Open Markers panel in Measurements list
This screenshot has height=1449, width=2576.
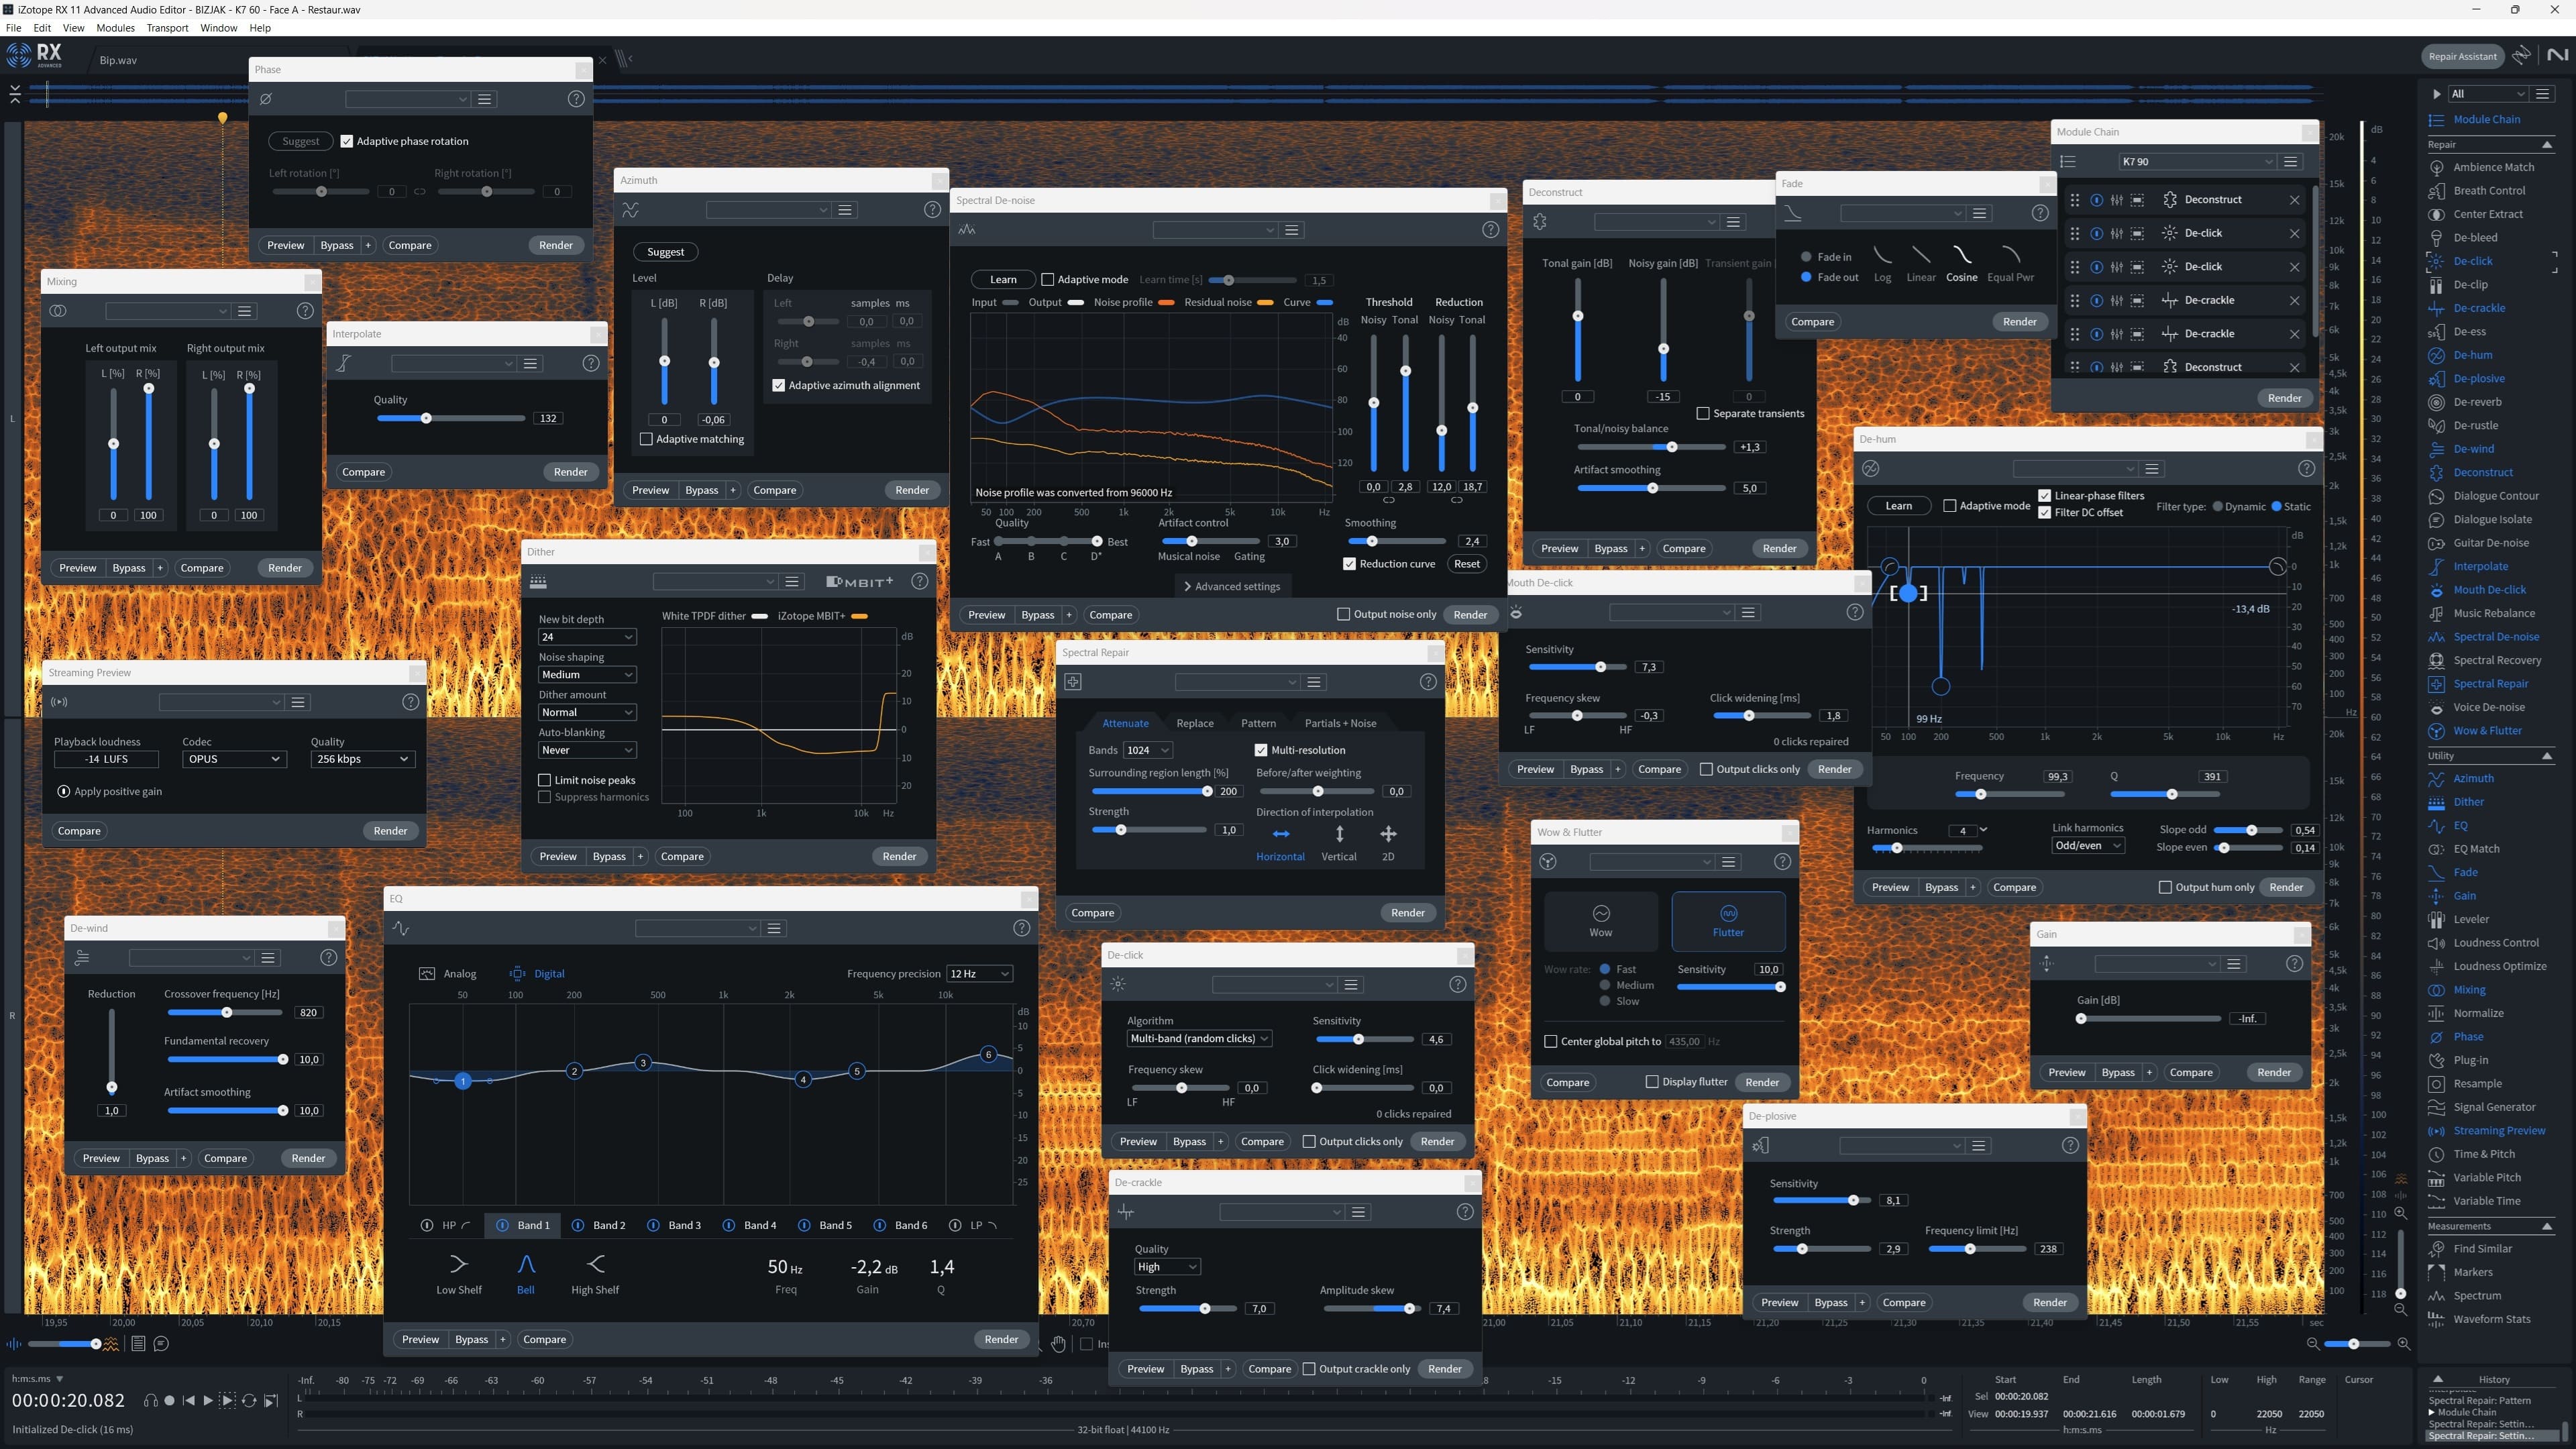(2472, 1272)
